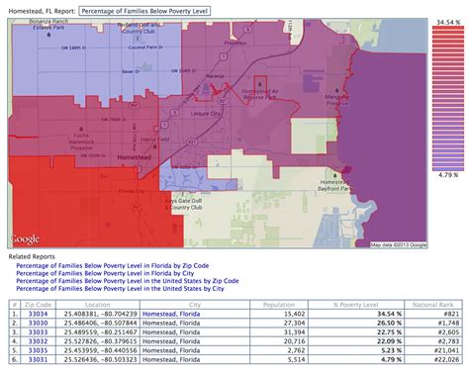
Task: Click population value 20,716
Action: coord(294,341)
